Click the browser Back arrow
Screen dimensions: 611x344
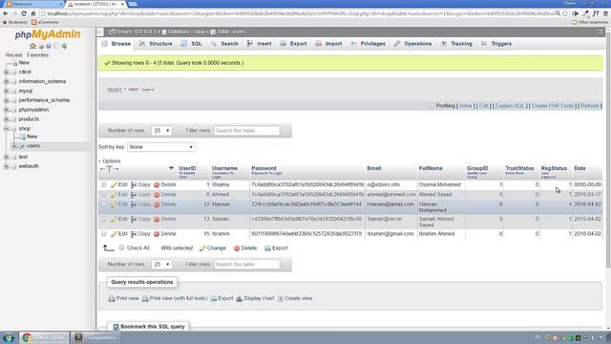[x=6, y=13]
